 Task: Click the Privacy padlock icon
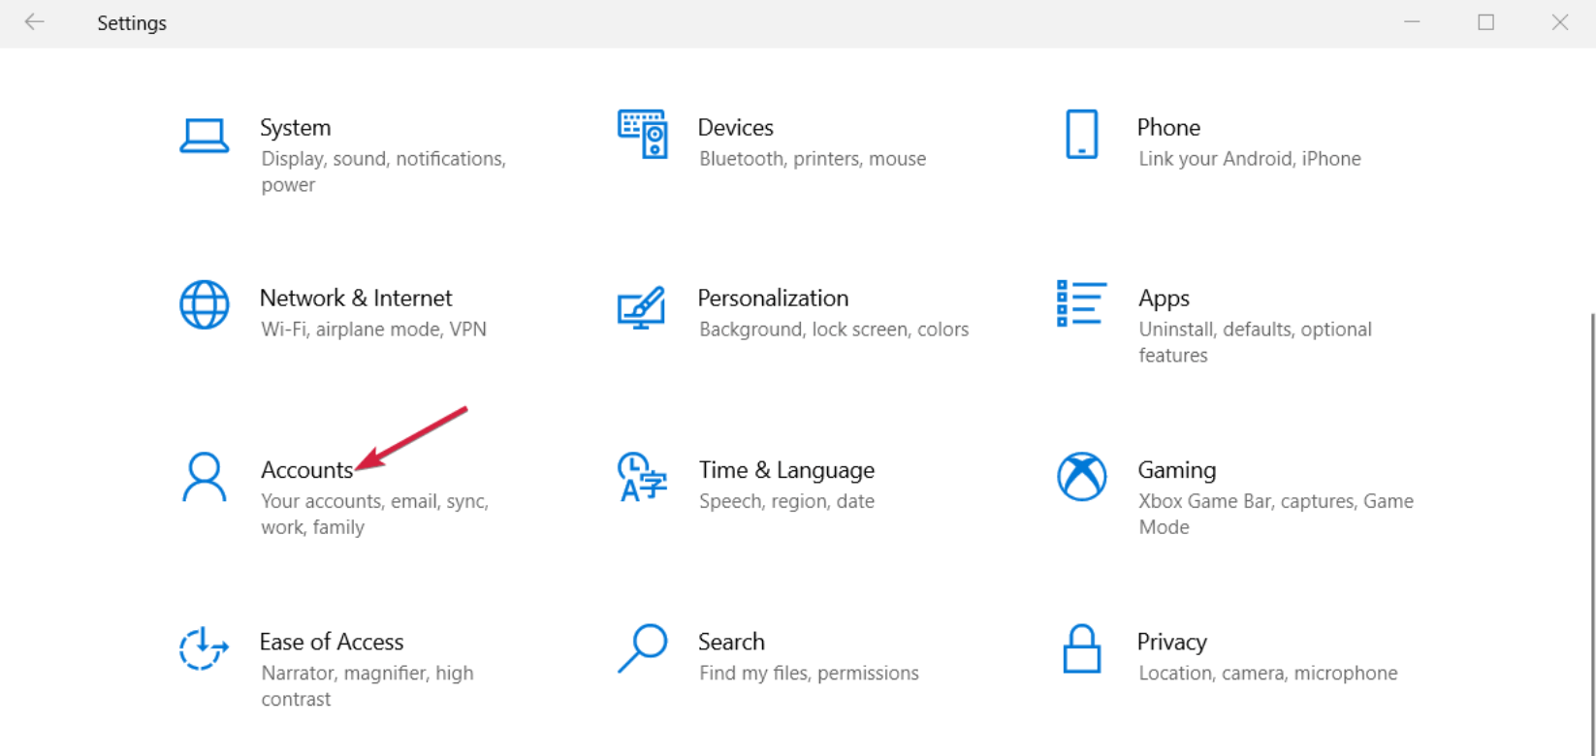click(x=1081, y=648)
